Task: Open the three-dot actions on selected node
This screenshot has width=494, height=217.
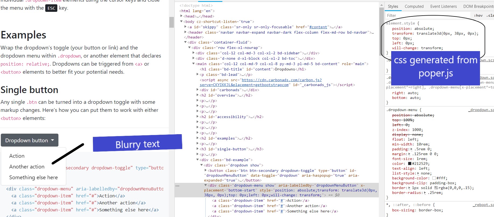Action: coord(177,186)
